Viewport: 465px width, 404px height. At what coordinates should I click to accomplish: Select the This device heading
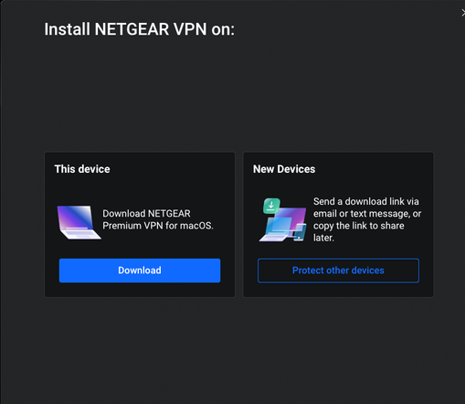coord(82,169)
